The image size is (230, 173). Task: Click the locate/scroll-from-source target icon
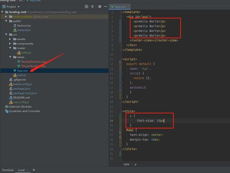point(87,6)
